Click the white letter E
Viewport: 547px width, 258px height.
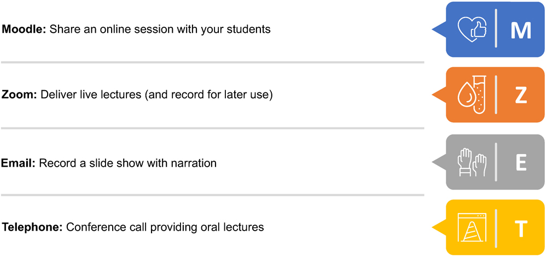tap(521, 162)
